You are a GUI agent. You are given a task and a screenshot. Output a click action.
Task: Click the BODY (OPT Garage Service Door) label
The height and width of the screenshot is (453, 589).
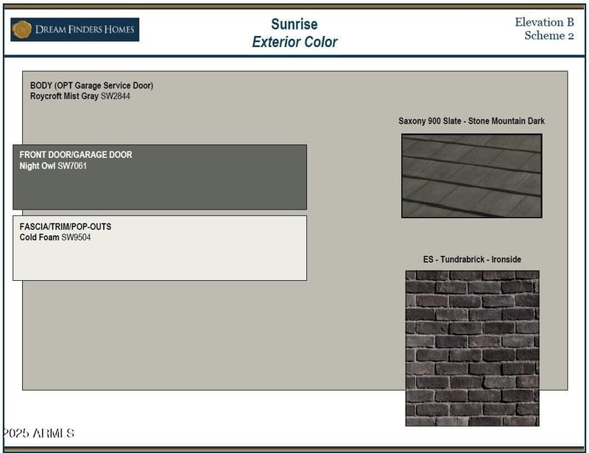[x=91, y=85]
